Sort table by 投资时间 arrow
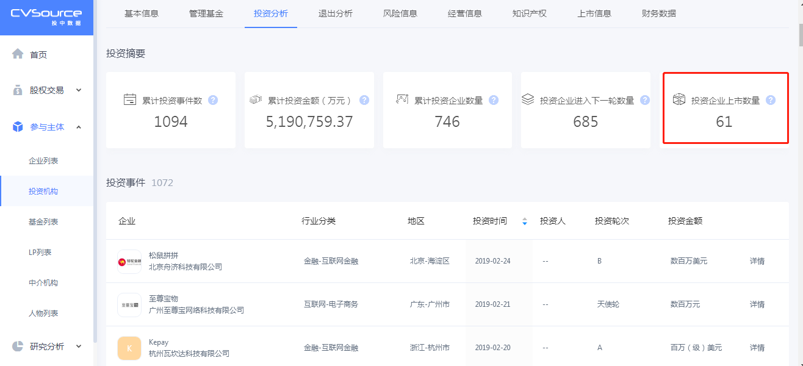The height and width of the screenshot is (366, 803). [x=524, y=221]
